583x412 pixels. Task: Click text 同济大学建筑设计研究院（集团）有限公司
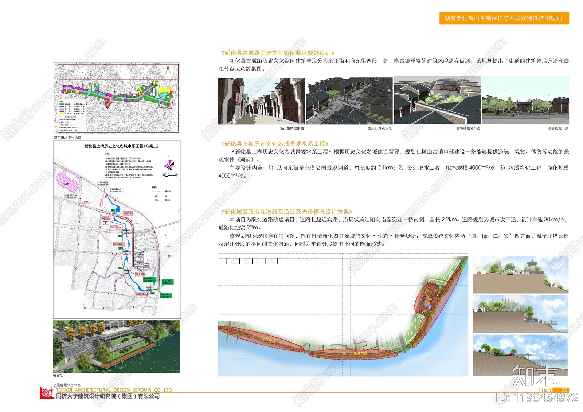108,396
